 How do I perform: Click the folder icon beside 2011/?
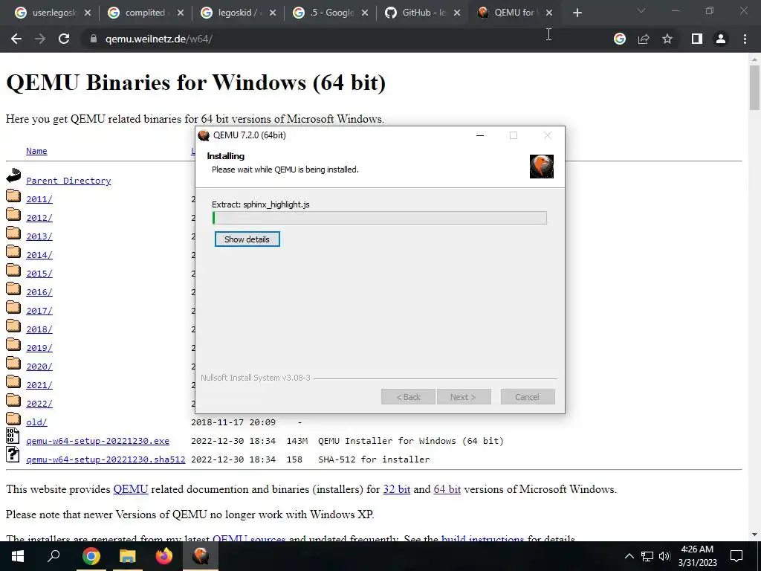tap(13, 196)
